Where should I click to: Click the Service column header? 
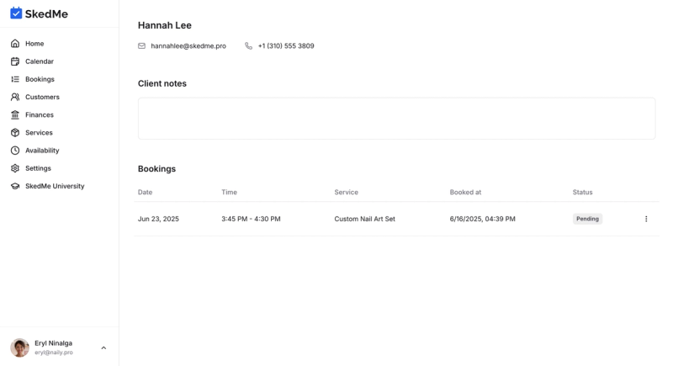(347, 192)
